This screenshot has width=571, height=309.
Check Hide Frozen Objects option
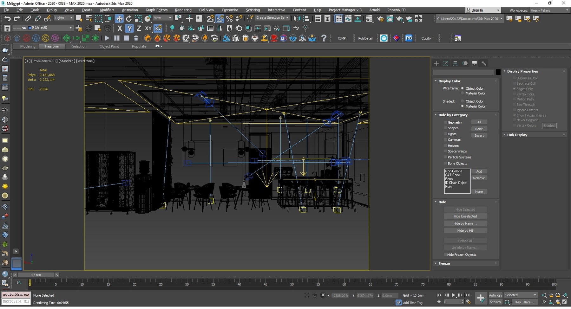coord(445,255)
